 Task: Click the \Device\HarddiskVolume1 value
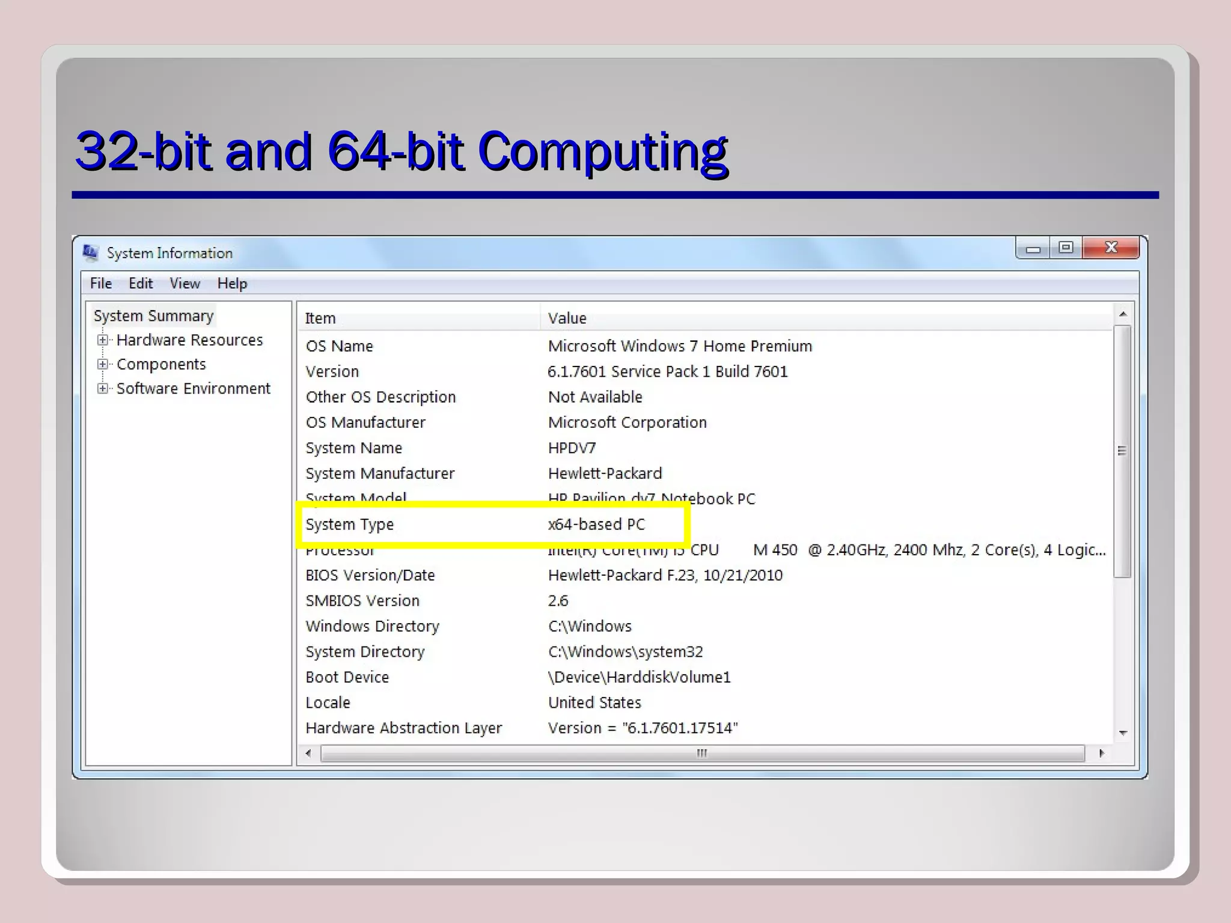(639, 677)
